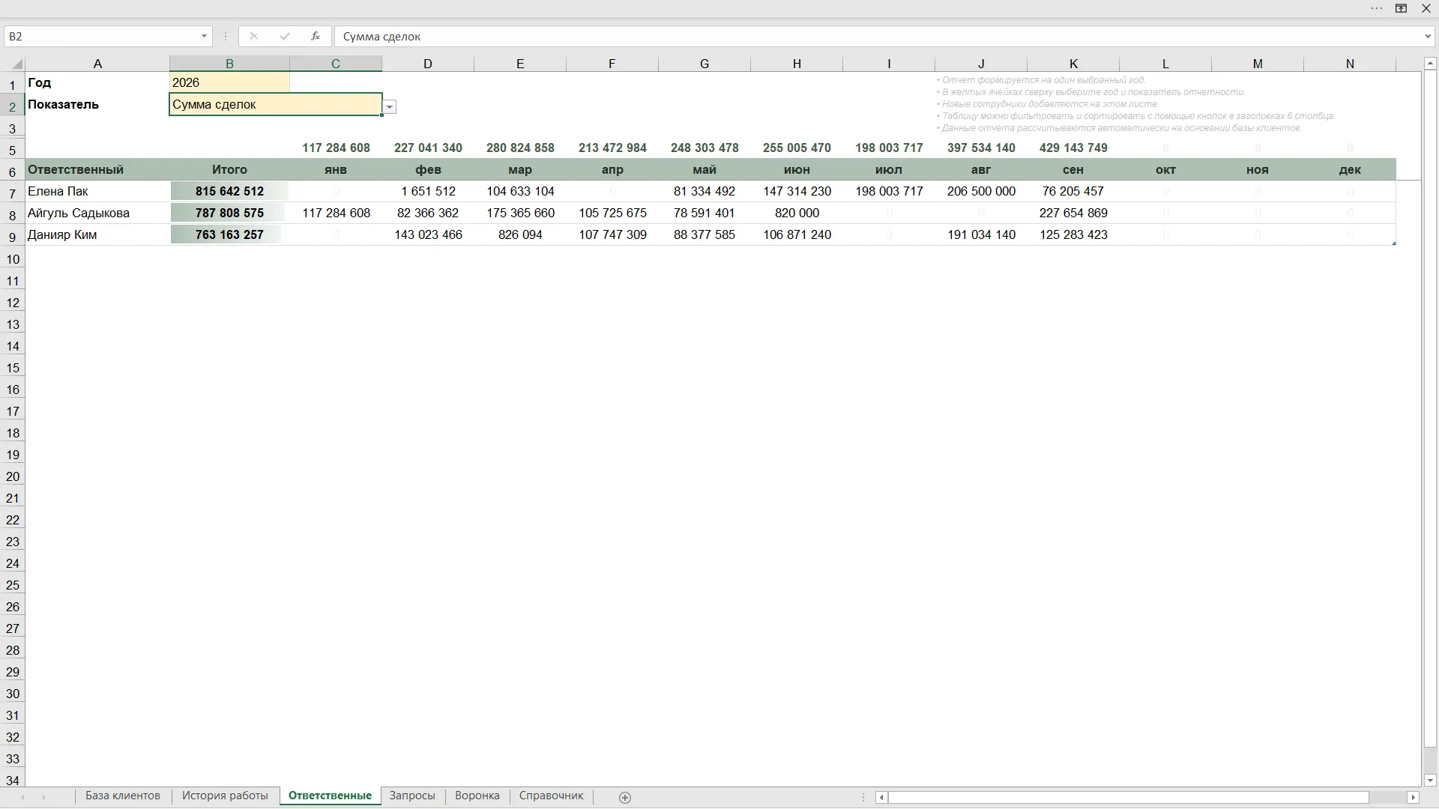This screenshot has width=1439, height=809.
Task: Click the Итого column header cell
Action: point(229,169)
